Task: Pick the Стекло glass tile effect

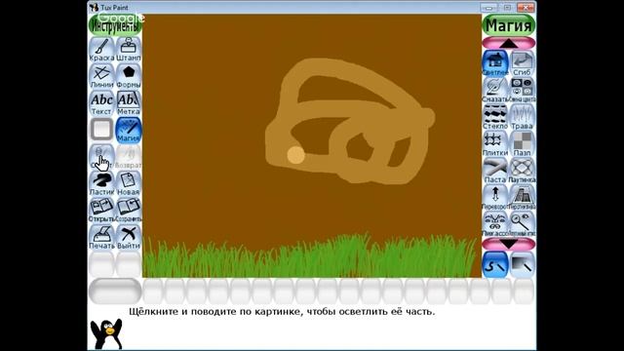Action: [495, 117]
